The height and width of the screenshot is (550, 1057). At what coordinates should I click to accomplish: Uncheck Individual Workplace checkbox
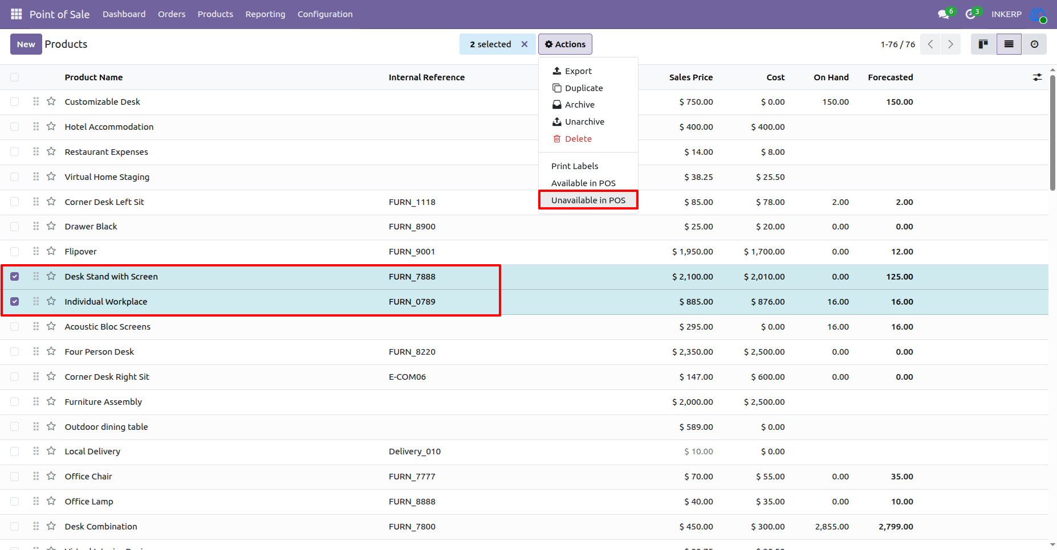(15, 301)
